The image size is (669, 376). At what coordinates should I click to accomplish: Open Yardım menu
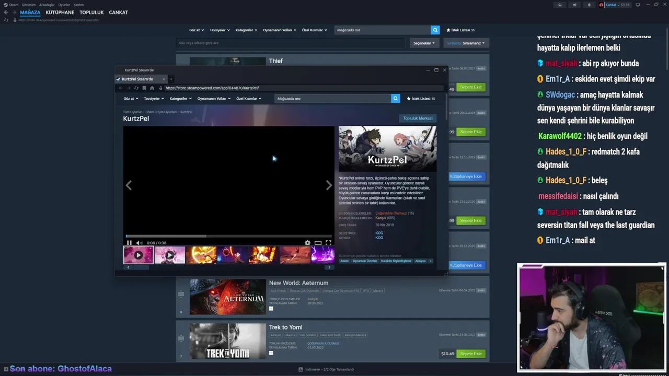tap(78, 5)
